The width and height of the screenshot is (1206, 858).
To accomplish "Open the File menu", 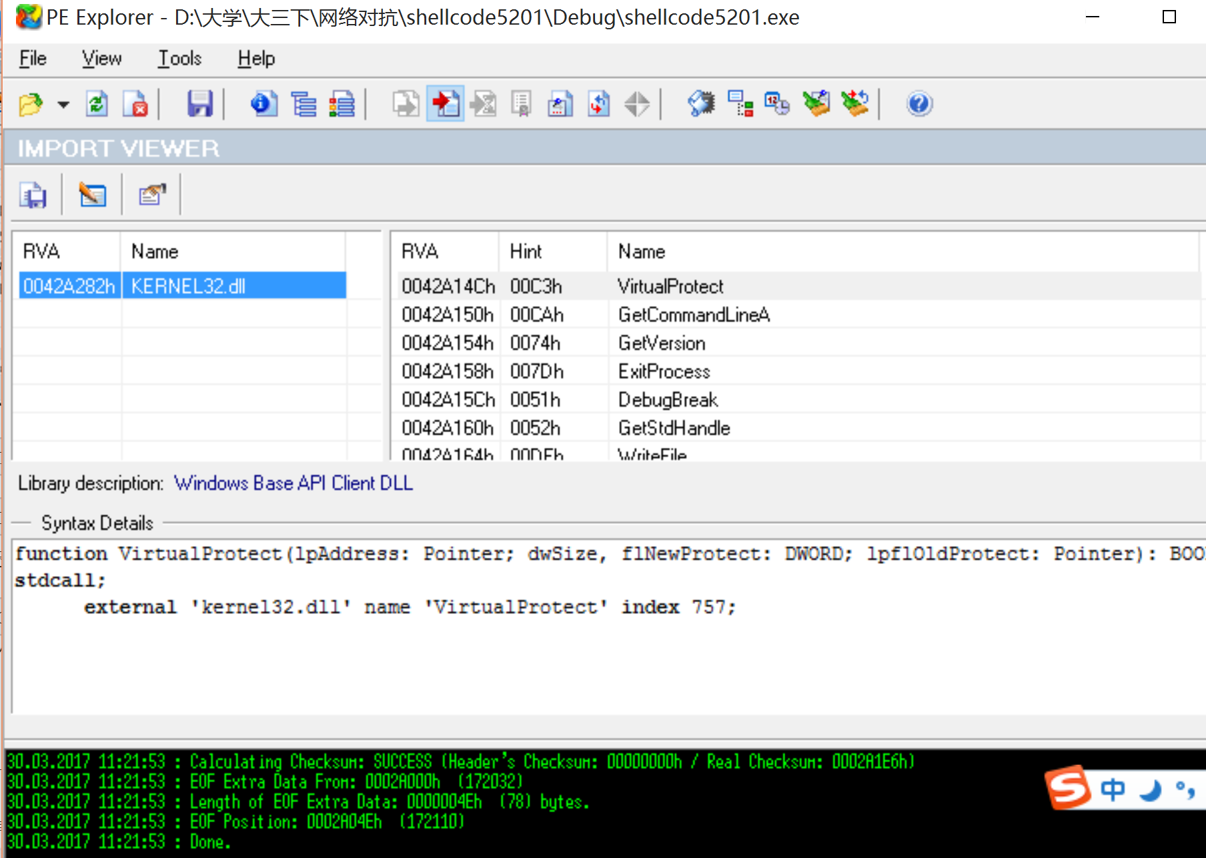I will coord(33,59).
